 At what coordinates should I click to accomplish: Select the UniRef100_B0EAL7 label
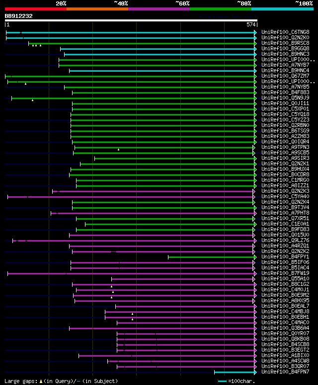[x=285, y=306]
